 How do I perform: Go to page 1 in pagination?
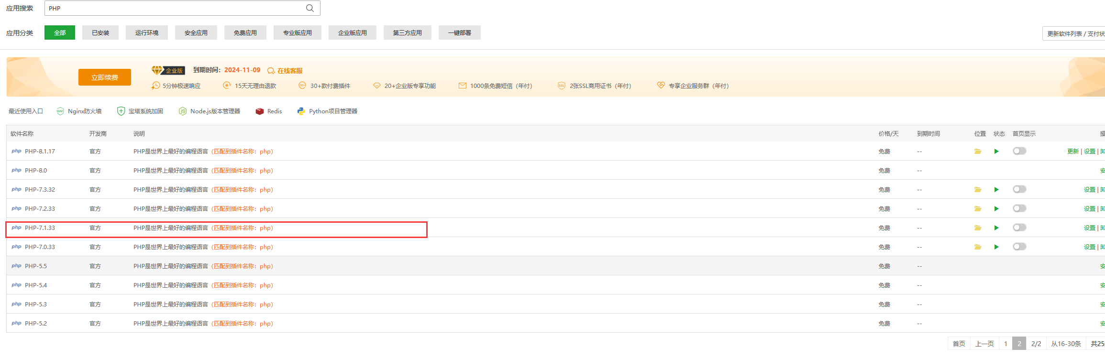1006,344
